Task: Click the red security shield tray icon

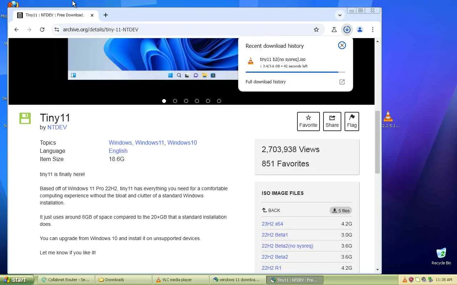Action: [411, 280]
